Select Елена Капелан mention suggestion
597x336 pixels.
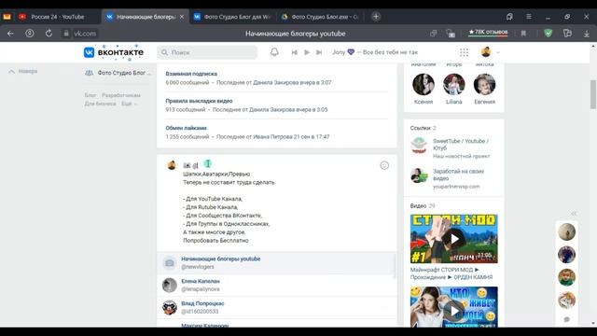click(x=276, y=285)
